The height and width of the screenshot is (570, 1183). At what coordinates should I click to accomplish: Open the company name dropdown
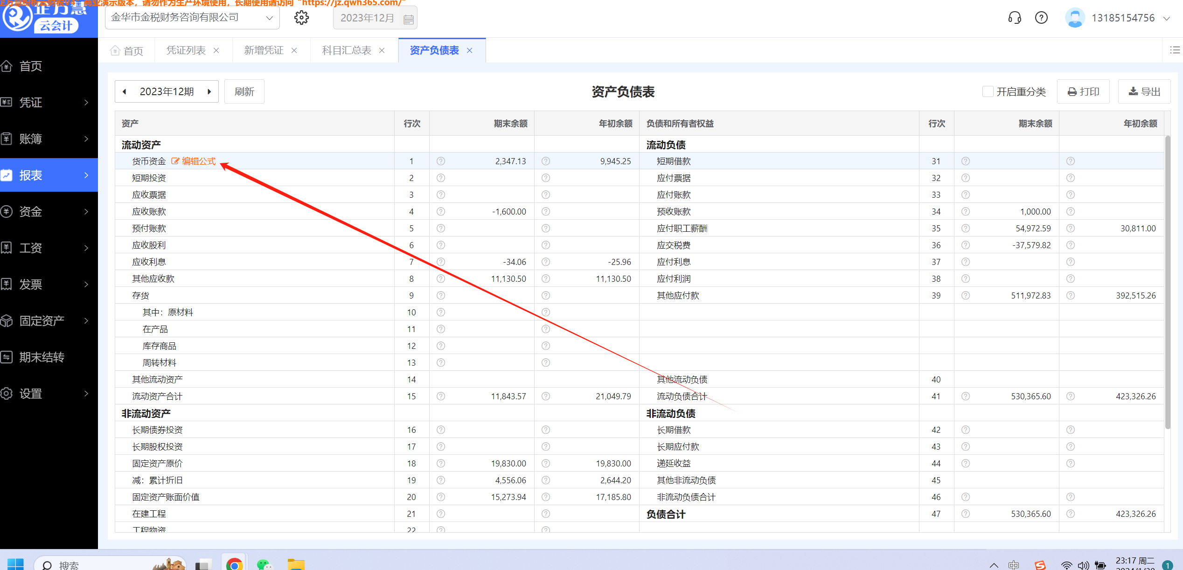[x=269, y=18]
